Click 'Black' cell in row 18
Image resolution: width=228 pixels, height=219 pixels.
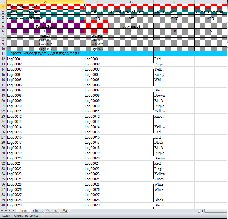point(174,90)
